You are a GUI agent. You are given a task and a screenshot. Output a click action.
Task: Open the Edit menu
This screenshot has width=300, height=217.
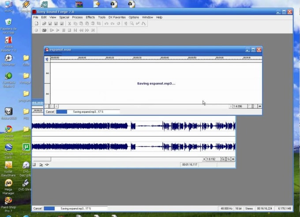click(44, 17)
